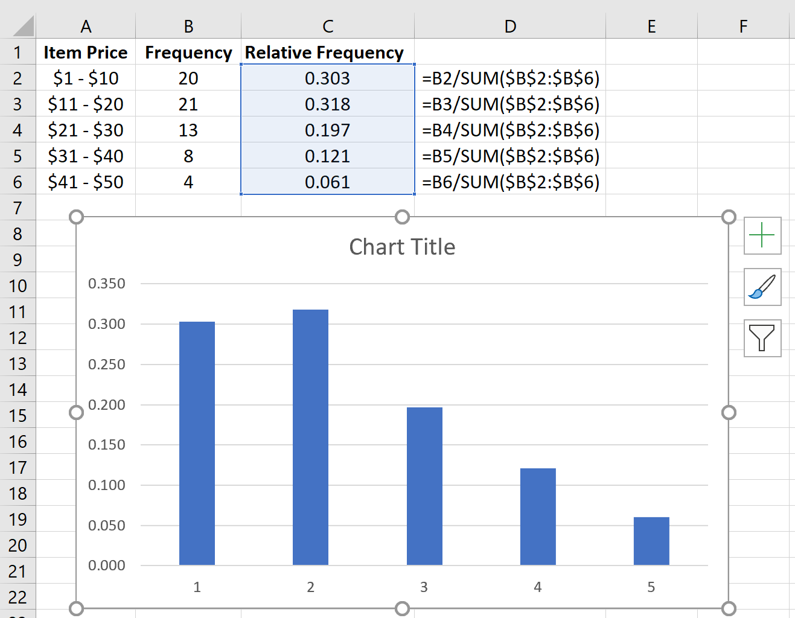Click the Frequency header cell
The width and height of the screenshot is (795, 618).
pos(188,53)
